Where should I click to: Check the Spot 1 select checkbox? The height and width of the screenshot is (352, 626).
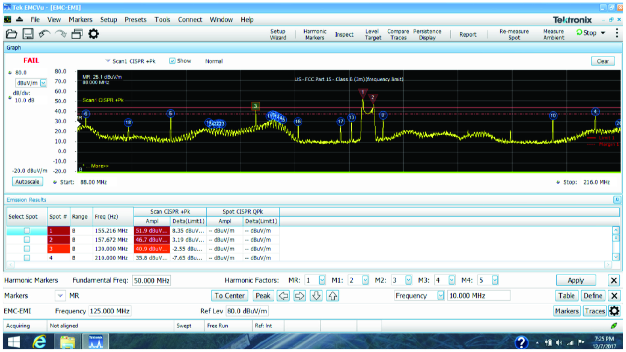tap(27, 230)
